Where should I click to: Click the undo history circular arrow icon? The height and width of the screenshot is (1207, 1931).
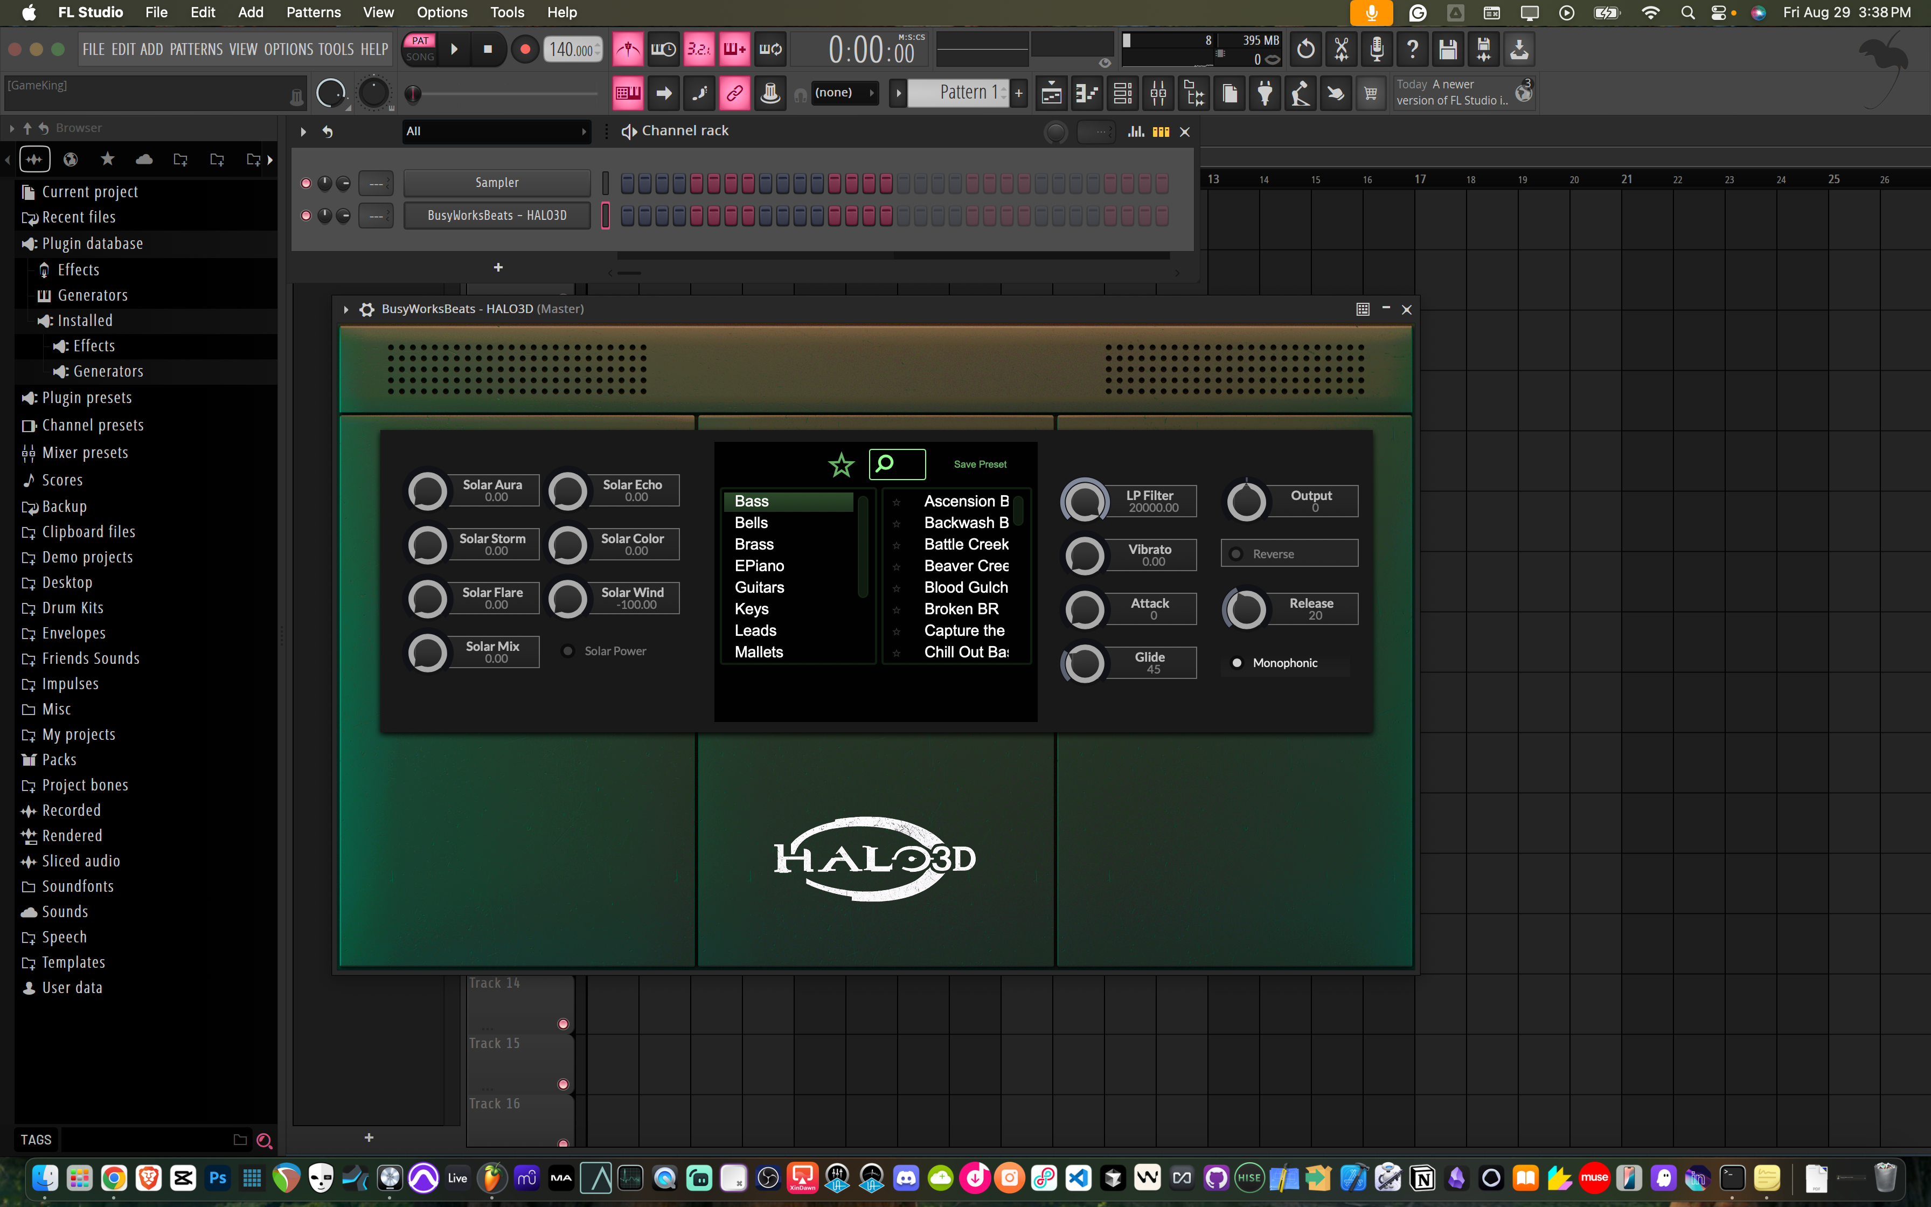(1305, 50)
